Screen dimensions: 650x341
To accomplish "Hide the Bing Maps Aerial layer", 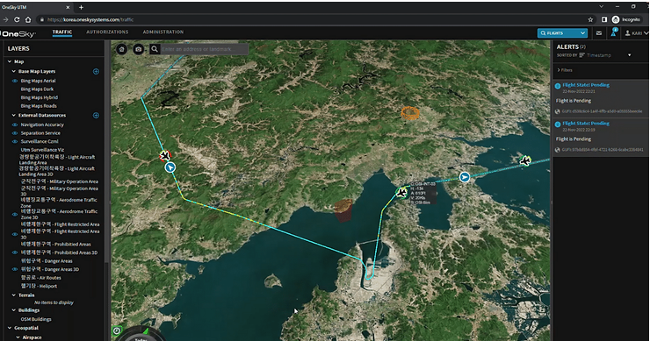I will (x=15, y=82).
